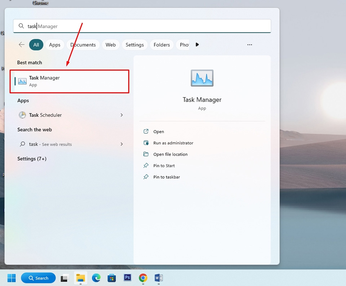The height and width of the screenshot is (286, 346).
Task: Expand the Task Scheduler result chevron
Action: [121, 115]
